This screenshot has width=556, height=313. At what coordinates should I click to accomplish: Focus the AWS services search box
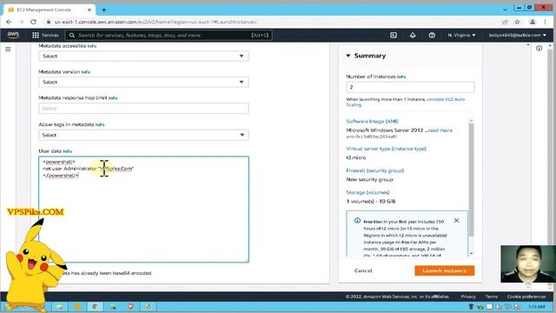[x=169, y=35]
